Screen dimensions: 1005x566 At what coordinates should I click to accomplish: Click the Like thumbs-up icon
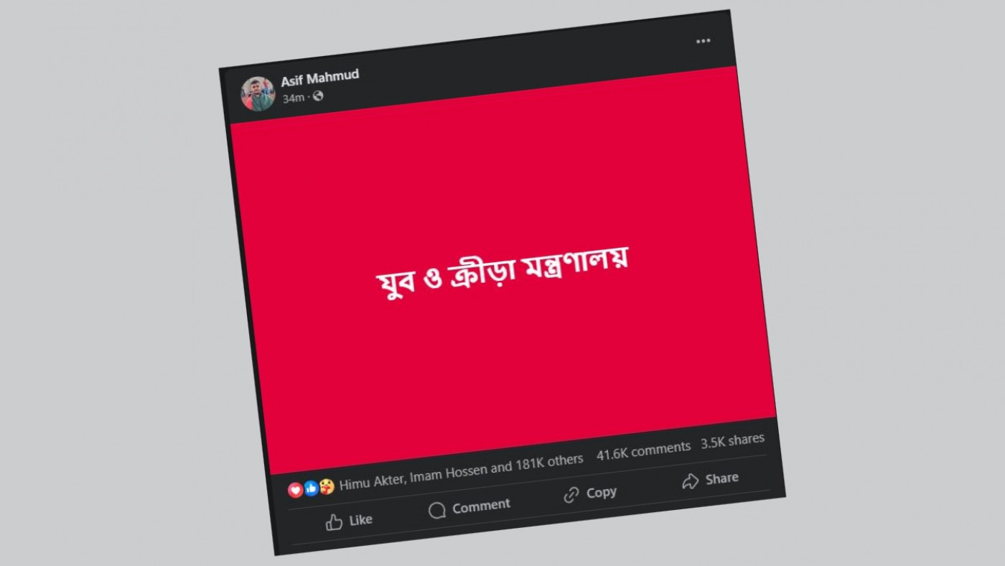click(334, 522)
